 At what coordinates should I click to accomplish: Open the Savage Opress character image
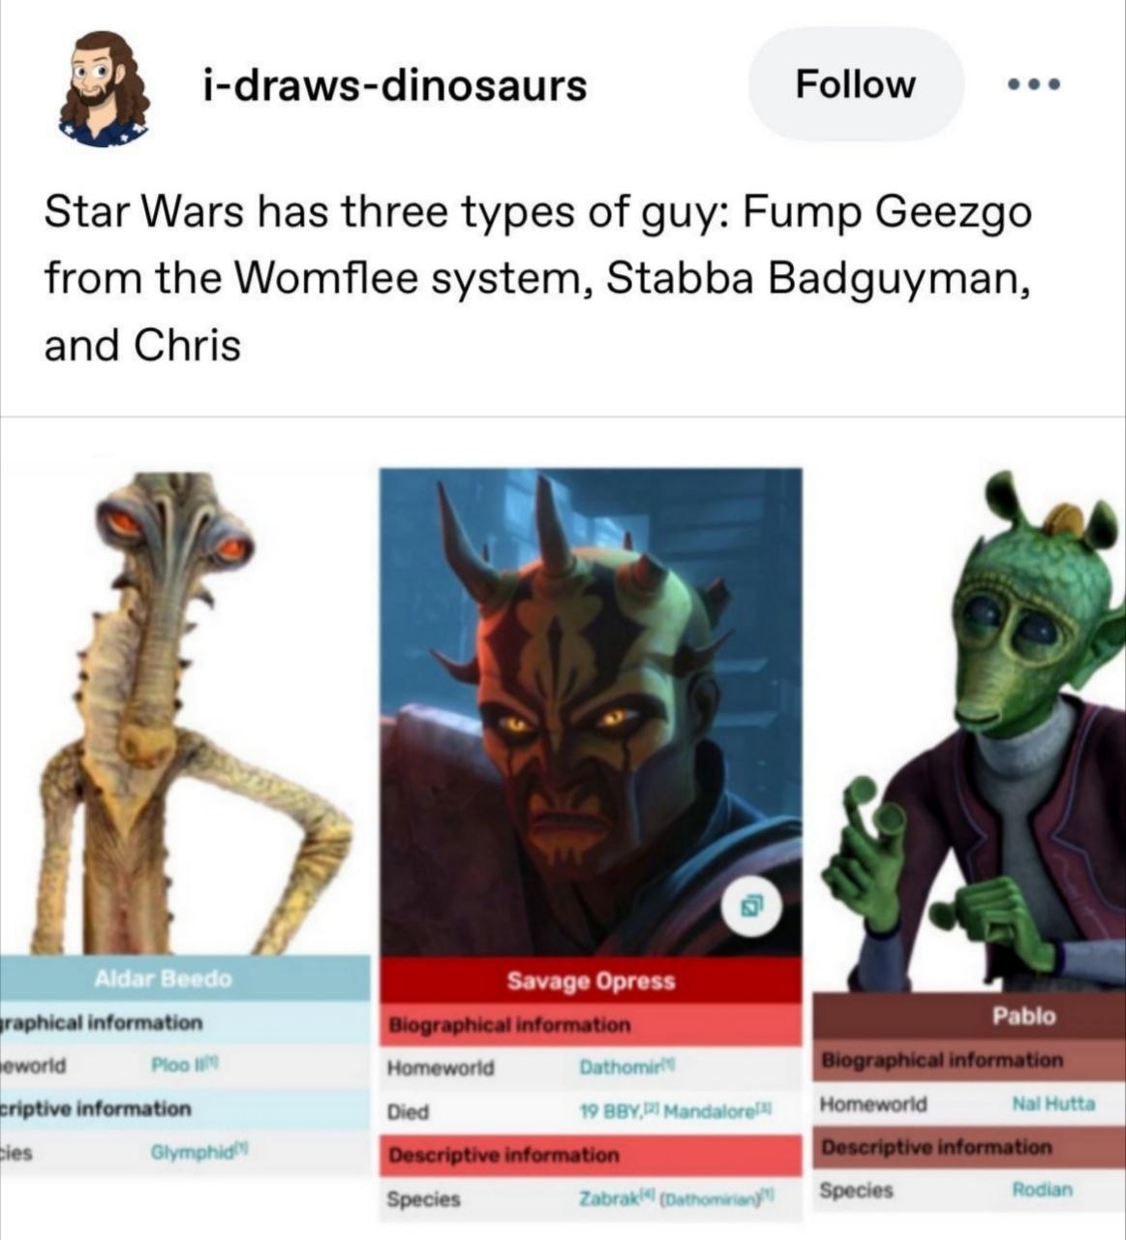(x=591, y=712)
